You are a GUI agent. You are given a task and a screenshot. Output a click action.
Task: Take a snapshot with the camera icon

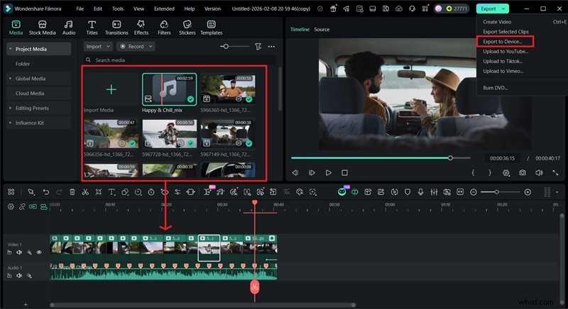click(523, 172)
